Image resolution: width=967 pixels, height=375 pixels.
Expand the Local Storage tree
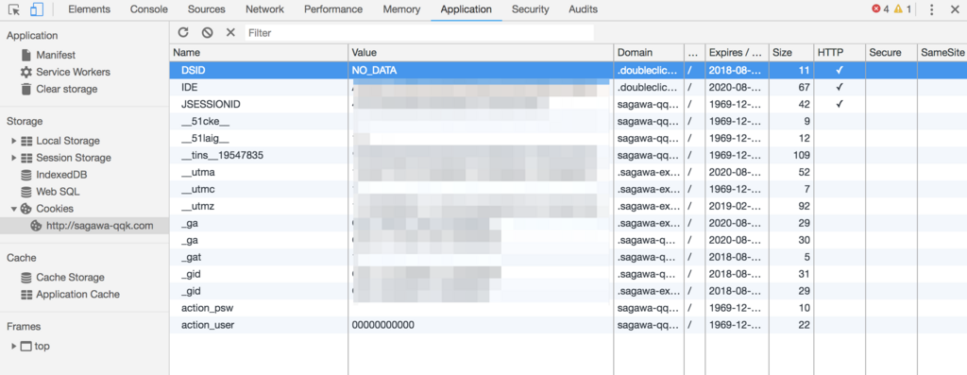(x=14, y=141)
